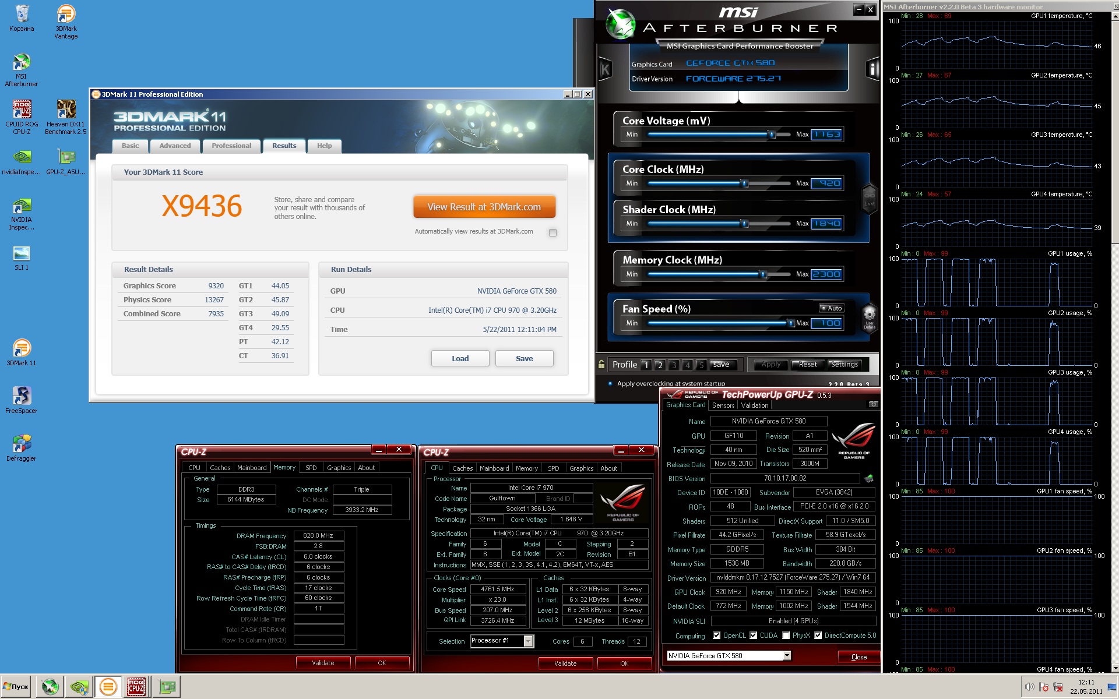Click Validate in the Memory CPU-Z window
The image size is (1119, 699).
[x=323, y=663]
